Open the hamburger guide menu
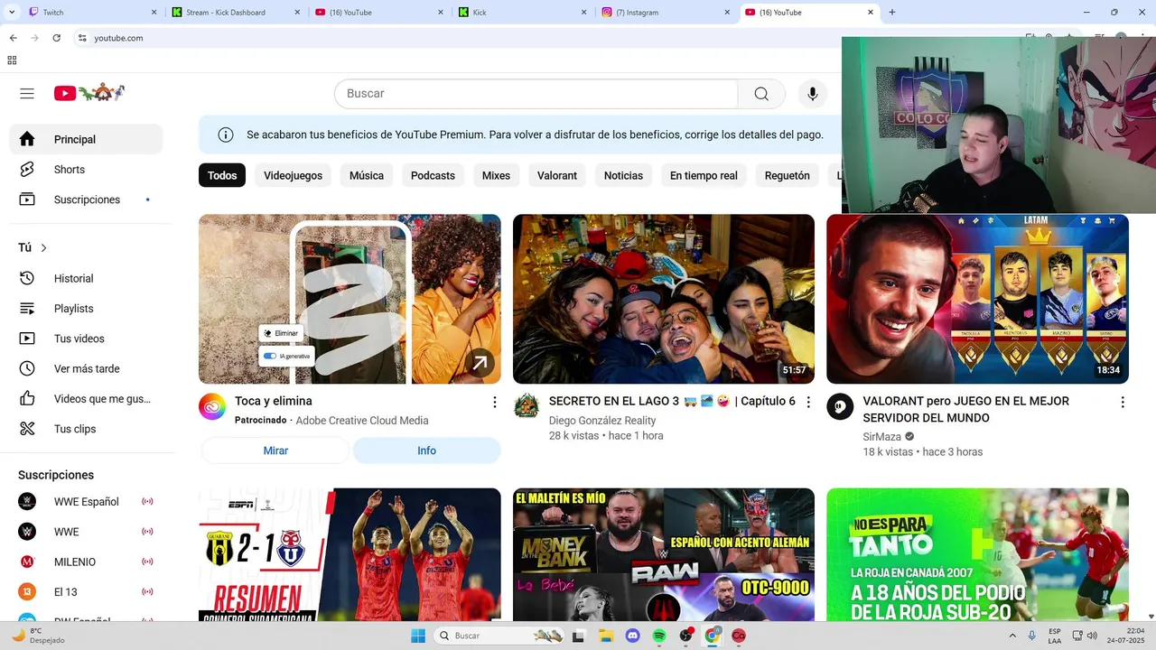The height and width of the screenshot is (650, 1156). (x=27, y=93)
